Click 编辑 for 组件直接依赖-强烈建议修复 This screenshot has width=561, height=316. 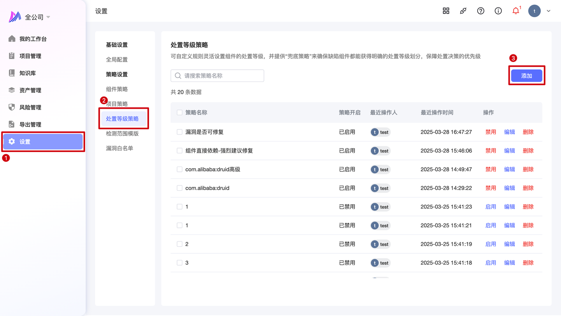click(509, 151)
